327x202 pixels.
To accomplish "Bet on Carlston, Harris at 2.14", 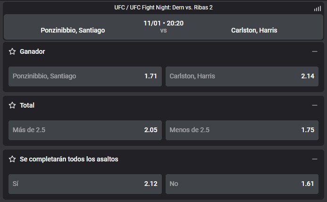I will point(242,76).
